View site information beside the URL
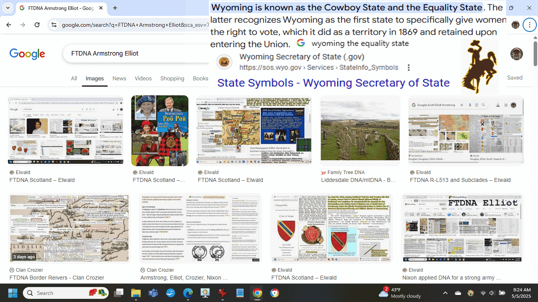 click(x=54, y=25)
